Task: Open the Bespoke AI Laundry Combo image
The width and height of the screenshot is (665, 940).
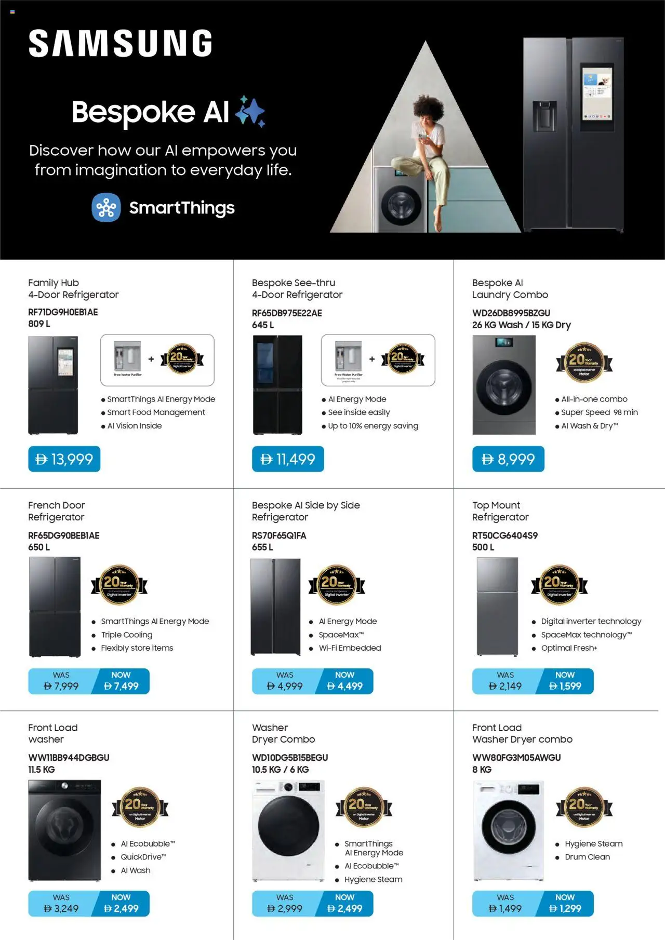Action: pyautogui.click(x=504, y=385)
